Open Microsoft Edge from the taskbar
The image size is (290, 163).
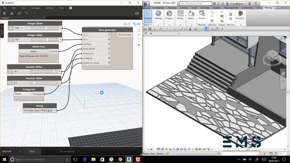[85, 159]
